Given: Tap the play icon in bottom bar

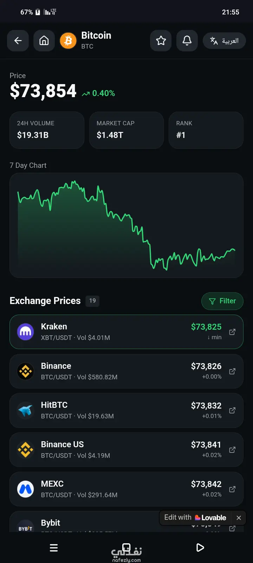Looking at the screenshot, I should point(200,548).
